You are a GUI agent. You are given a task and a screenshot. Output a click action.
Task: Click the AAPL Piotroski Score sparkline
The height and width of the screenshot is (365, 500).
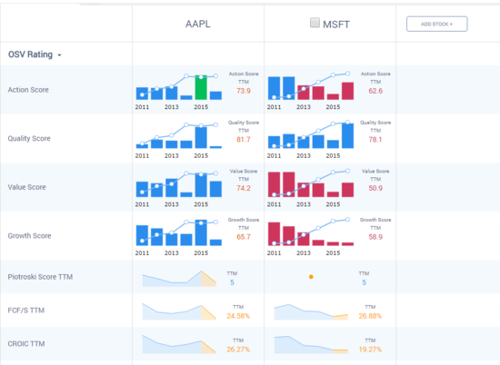[179, 279]
